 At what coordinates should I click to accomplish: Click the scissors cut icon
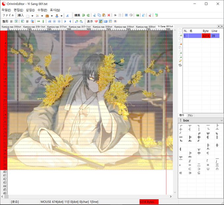point(94,15)
